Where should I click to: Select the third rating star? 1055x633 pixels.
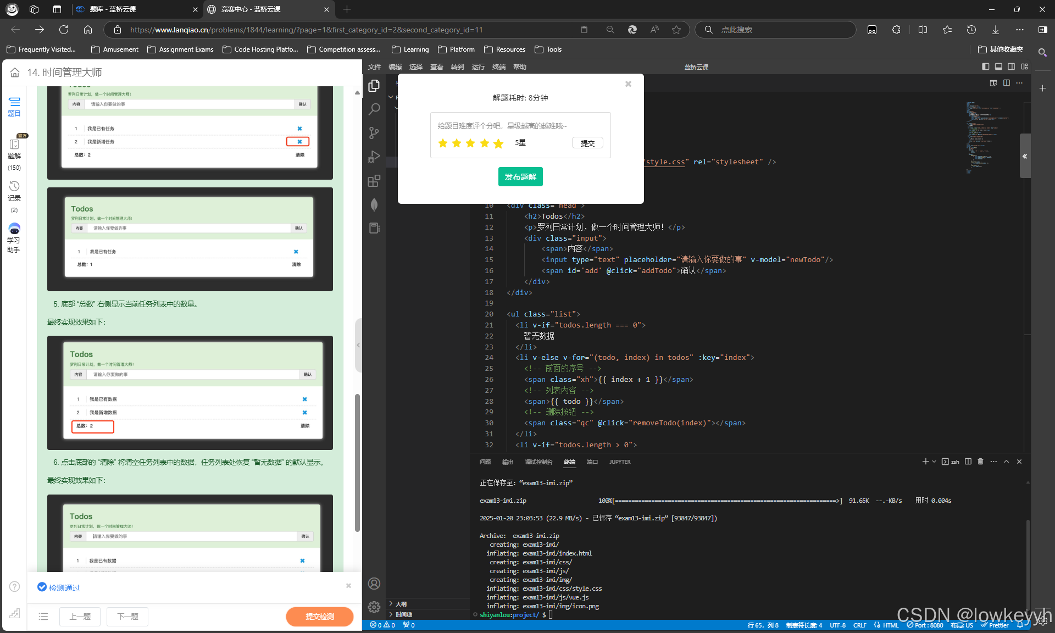coord(470,143)
